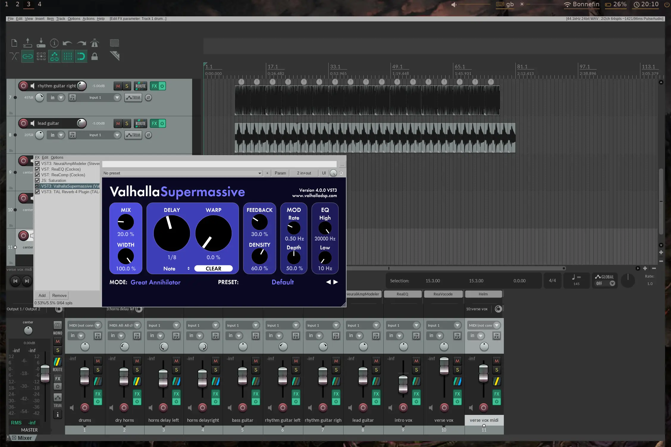Open the File menu
Image resolution: width=671 pixels, height=447 pixels.
pyautogui.click(x=10, y=19)
